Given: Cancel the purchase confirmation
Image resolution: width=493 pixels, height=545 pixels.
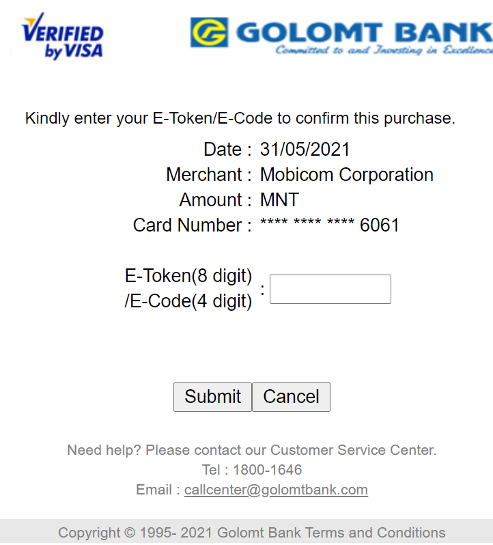Looking at the screenshot, I should [291, 397].
